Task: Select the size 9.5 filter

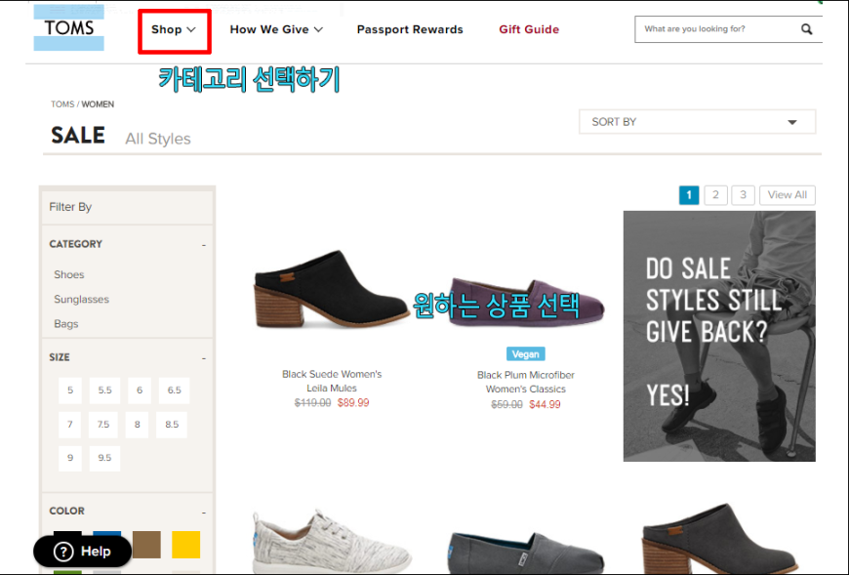Action: pyautogui.click(x=104, y=458)
